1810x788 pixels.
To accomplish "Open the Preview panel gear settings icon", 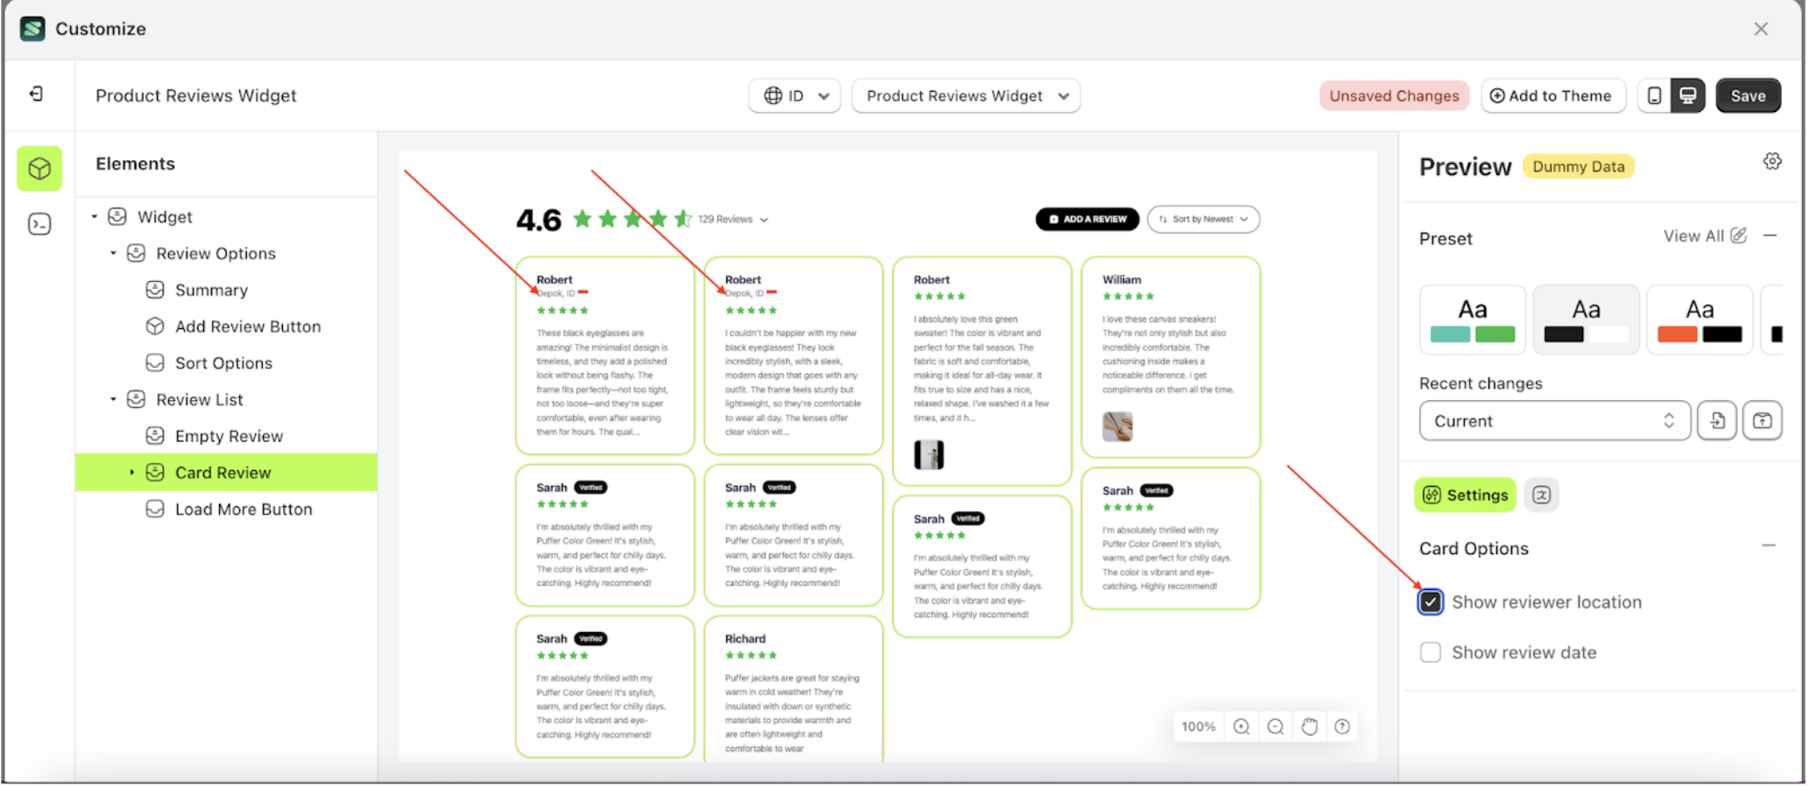I will click(x=1773, y=161).
